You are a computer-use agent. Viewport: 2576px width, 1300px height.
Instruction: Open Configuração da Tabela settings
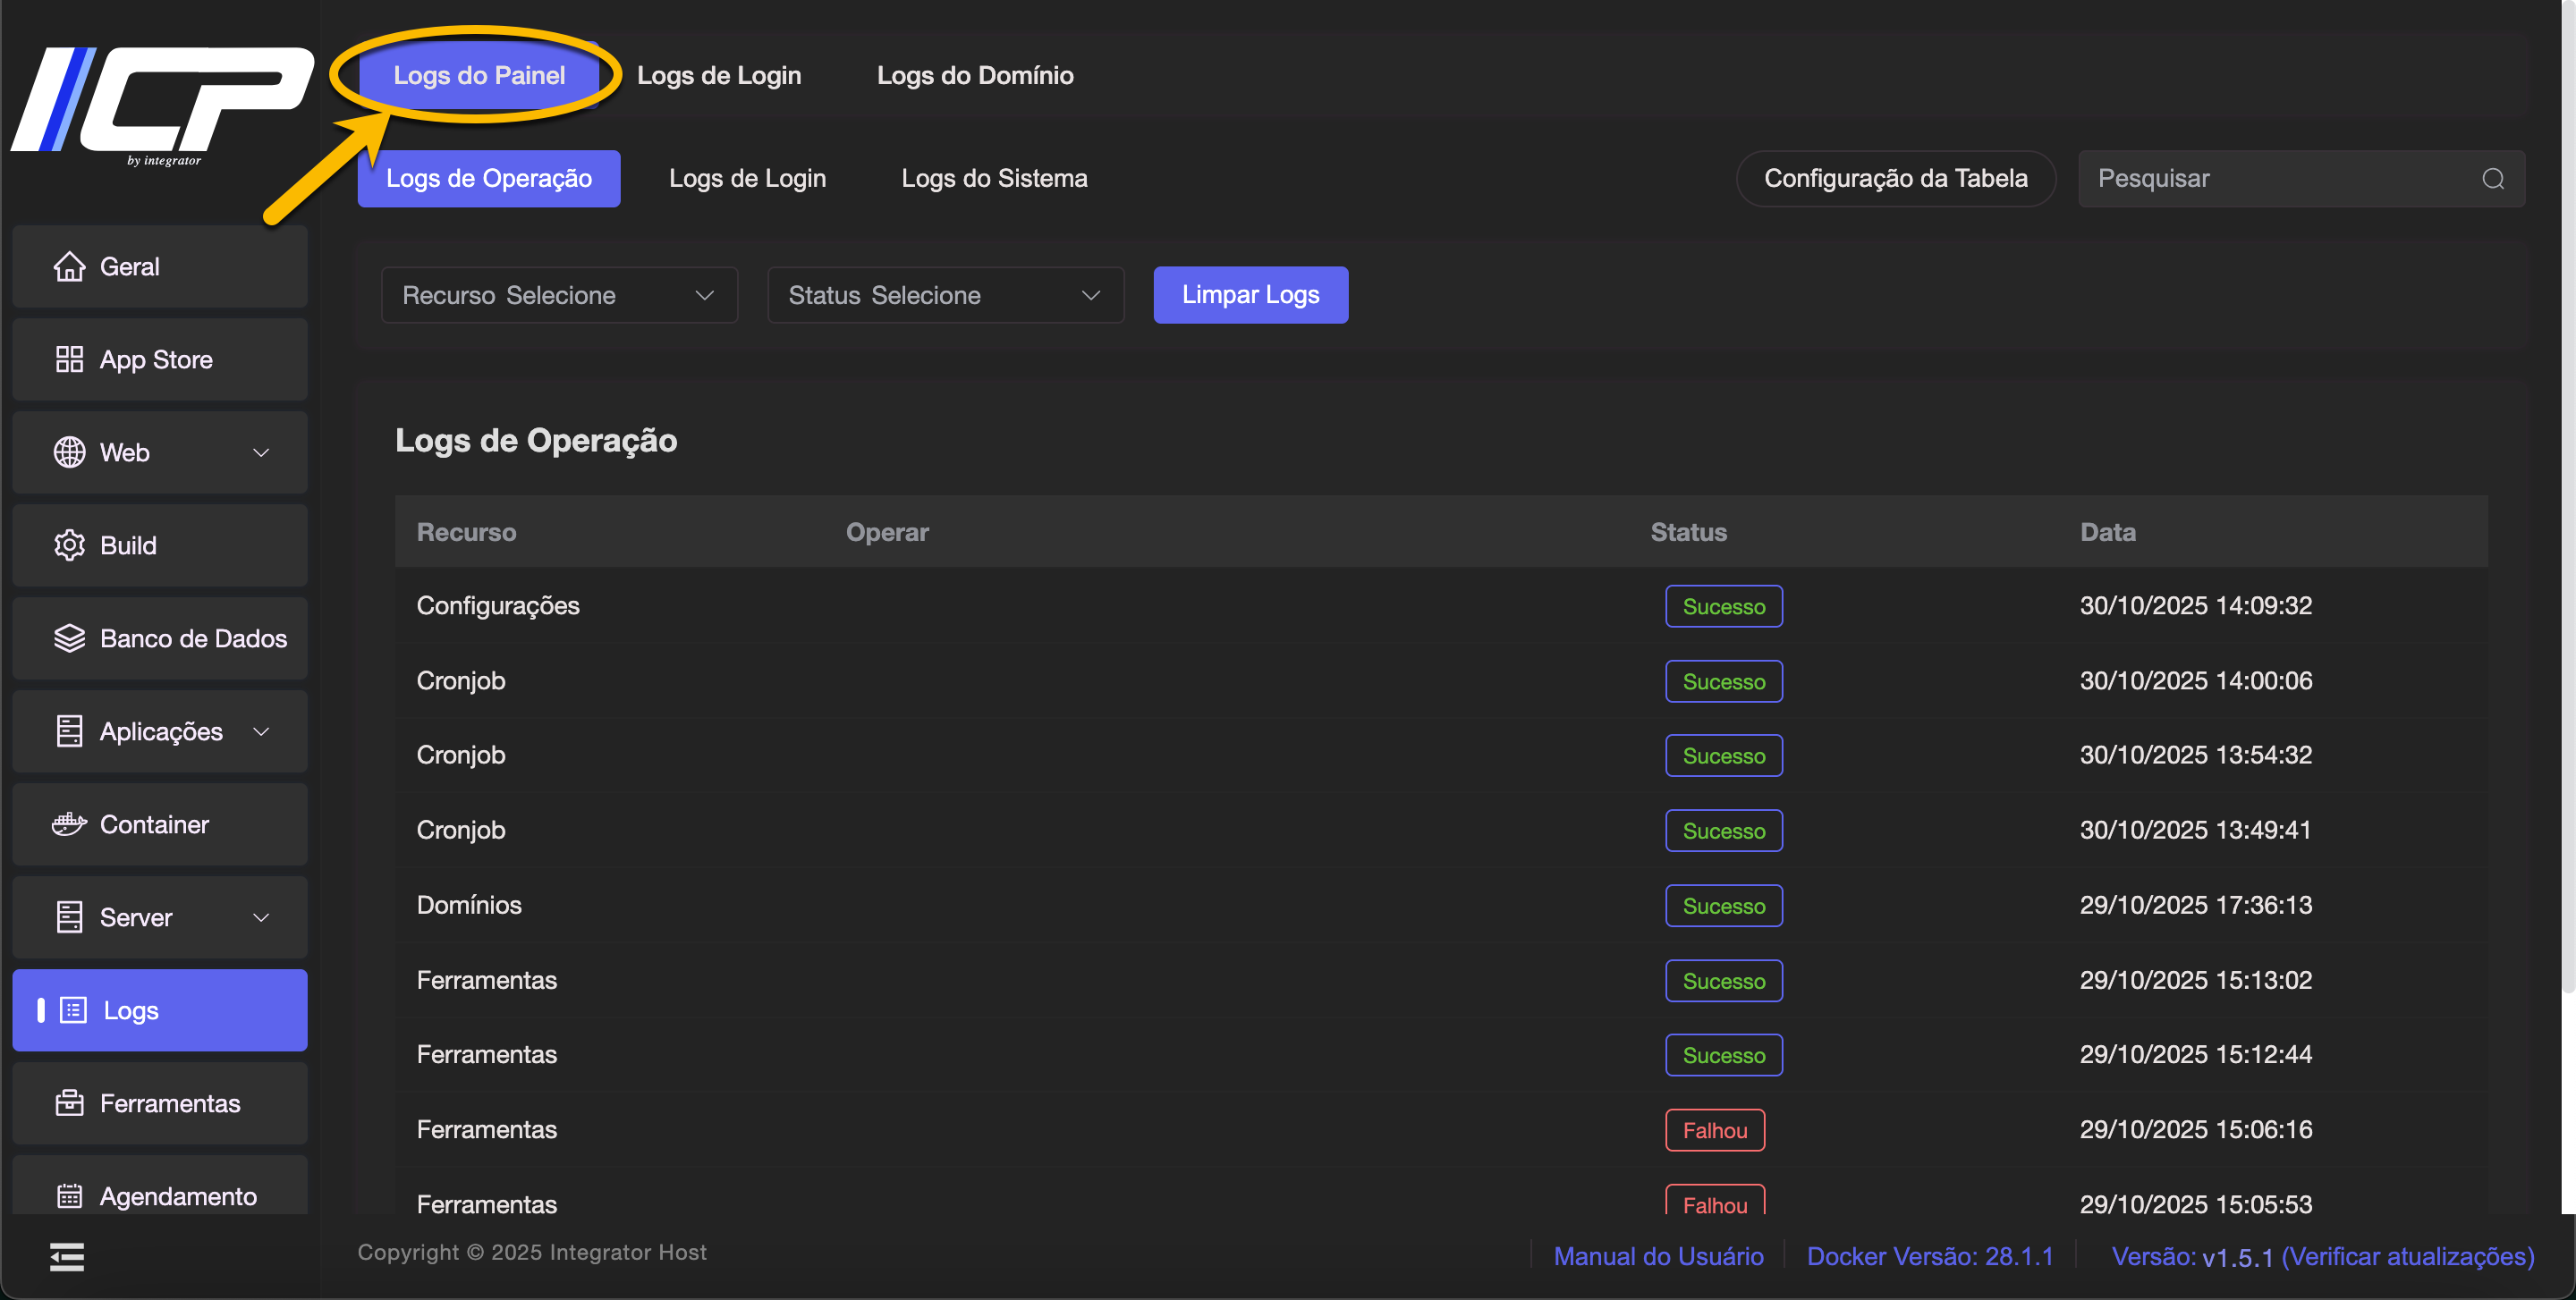tap(1895, 179)
